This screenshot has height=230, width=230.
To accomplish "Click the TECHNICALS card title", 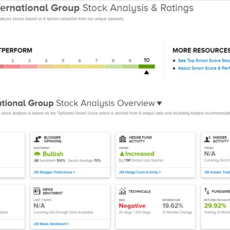I will [x=140, y=191].
